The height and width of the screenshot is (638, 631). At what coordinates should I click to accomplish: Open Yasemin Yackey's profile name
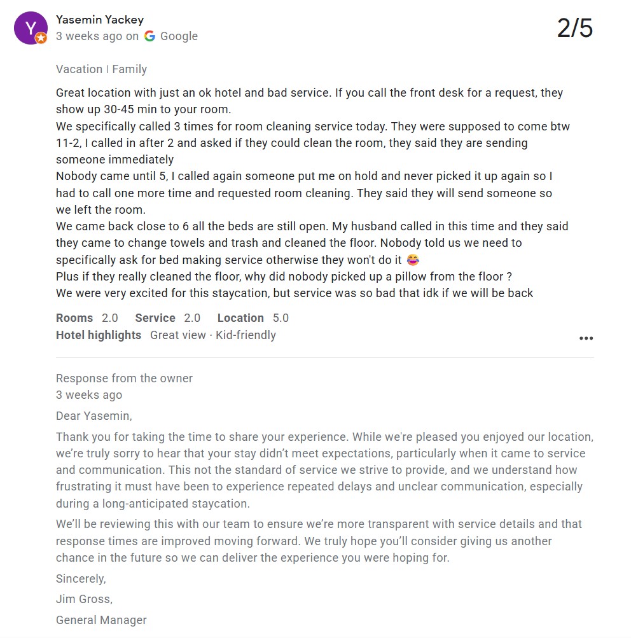click(x=100, y=20)
